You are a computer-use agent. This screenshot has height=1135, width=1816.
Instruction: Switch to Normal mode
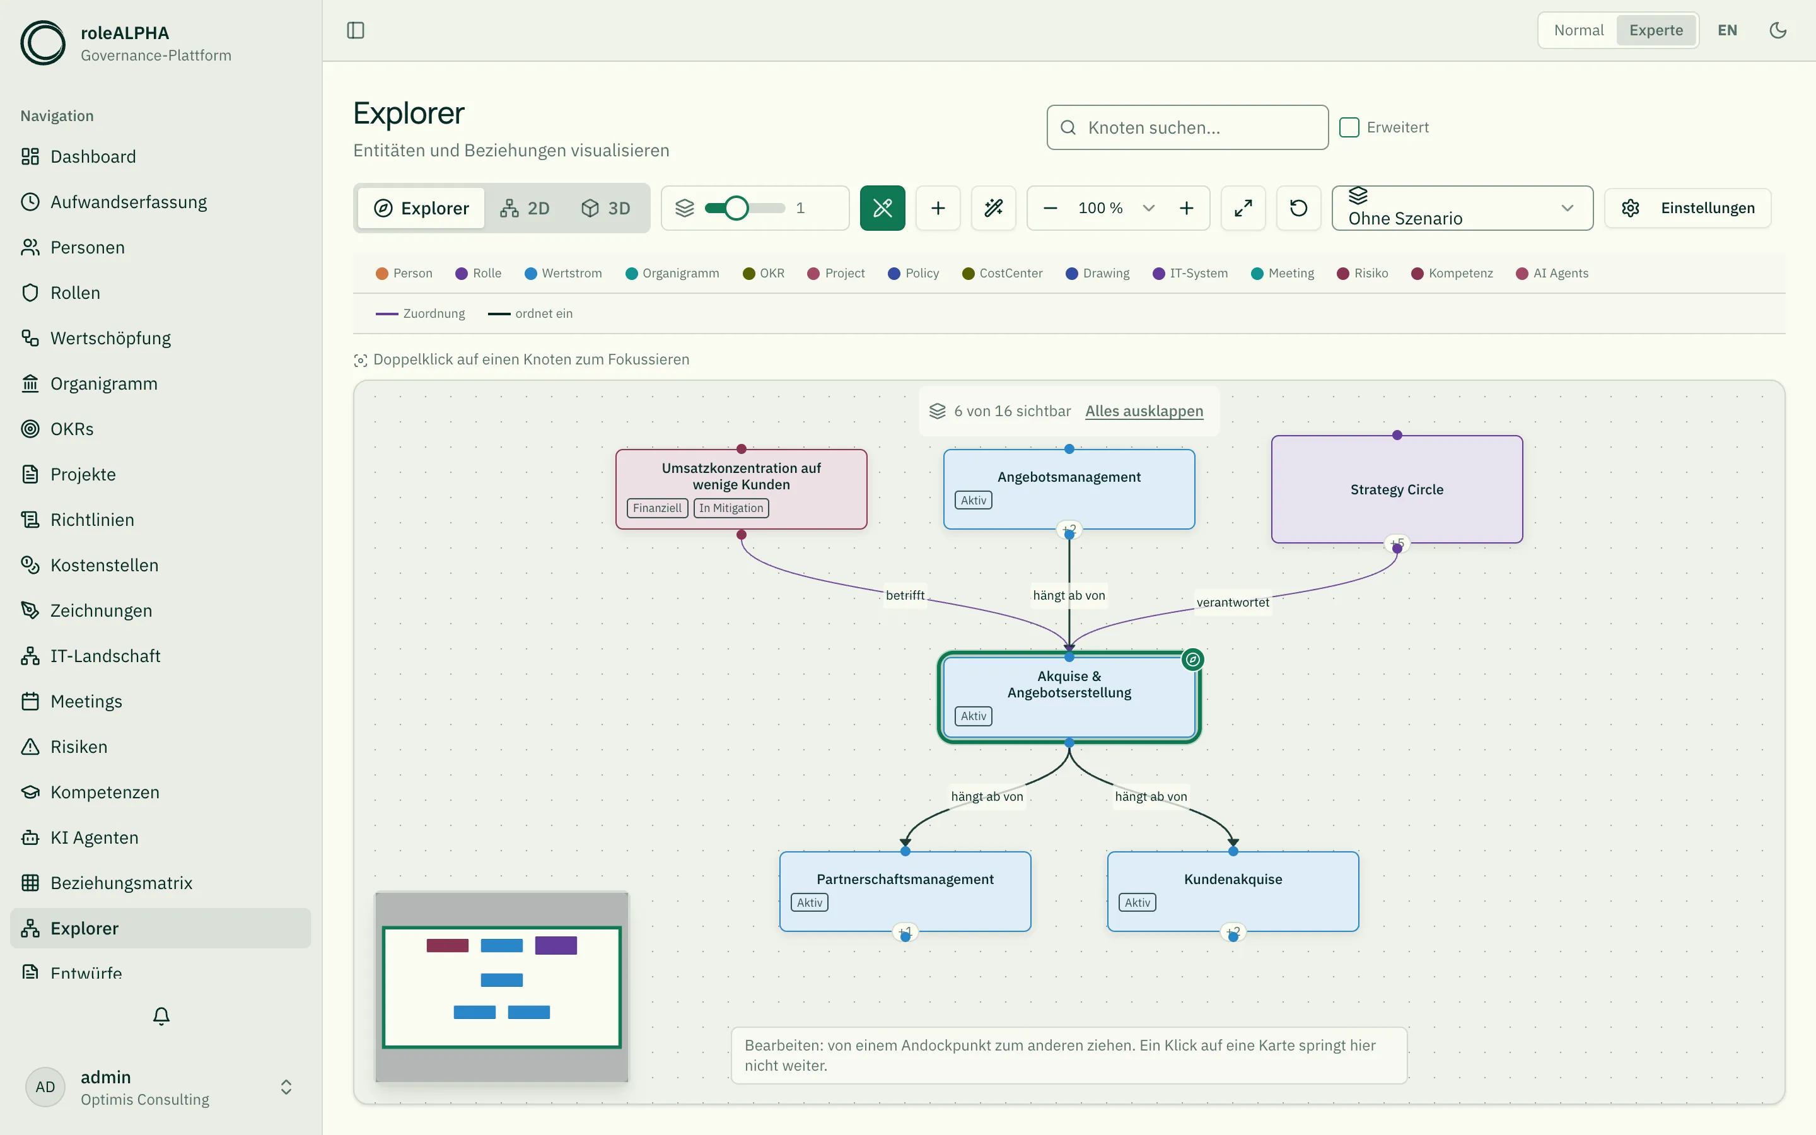coord(1579,30)
